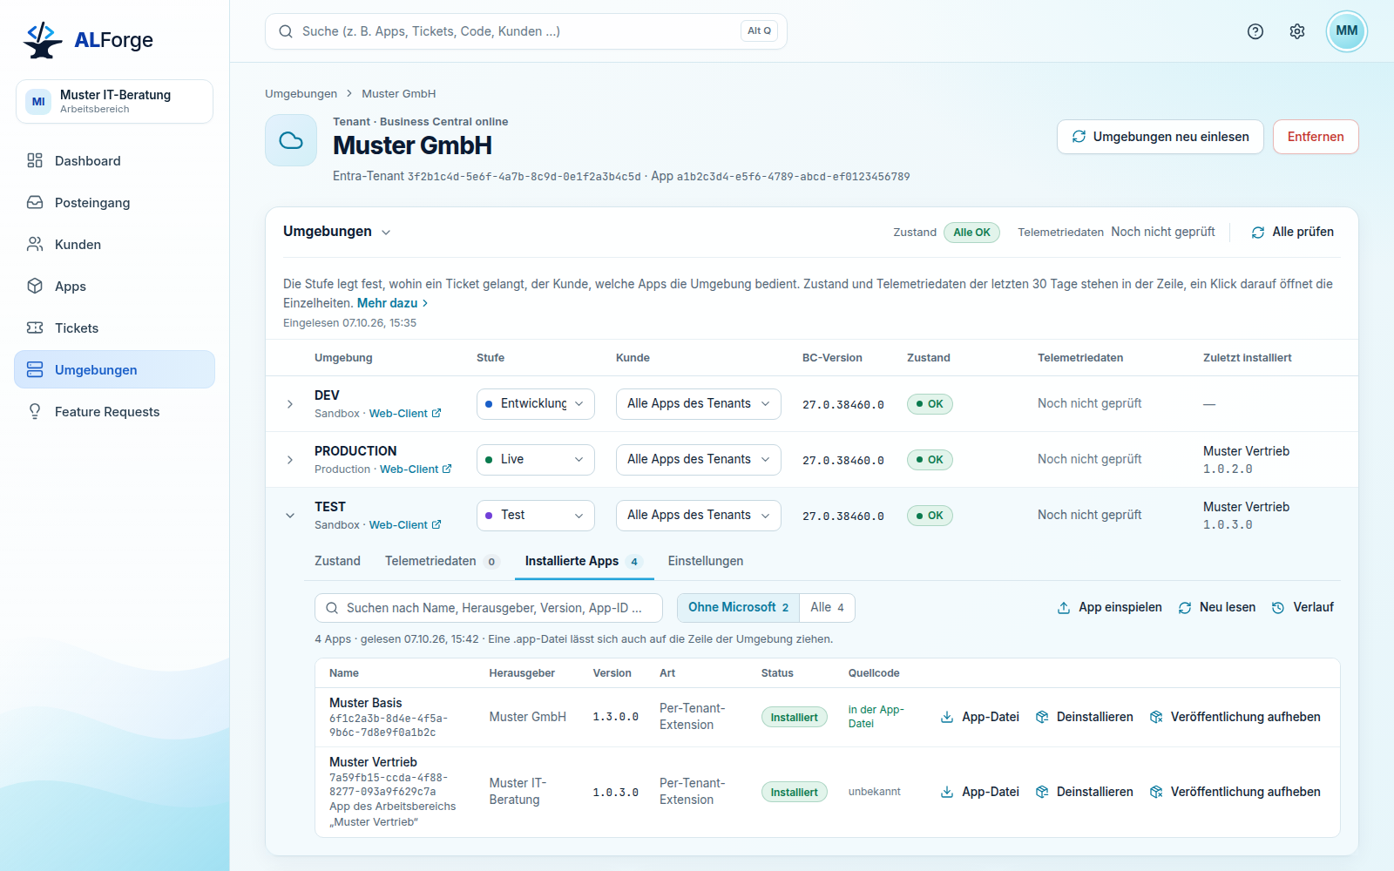
Task: Click Umgebungen neu einlesen button
Action: 1161,137
